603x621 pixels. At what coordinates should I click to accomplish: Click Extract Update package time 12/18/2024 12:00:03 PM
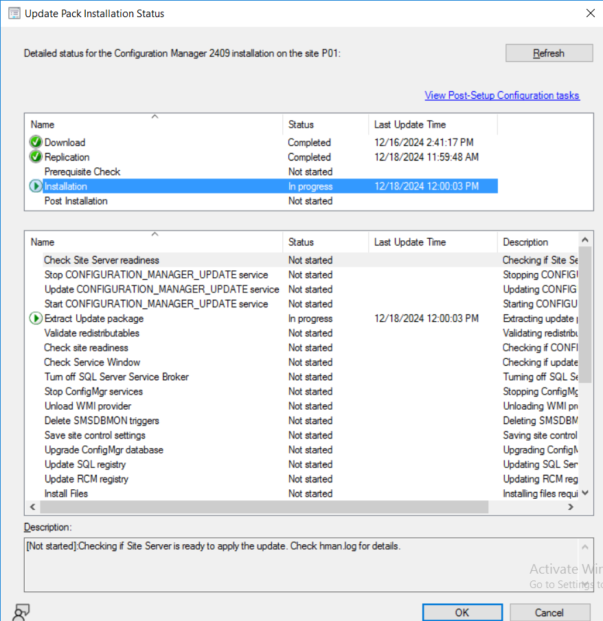(426, 318)
